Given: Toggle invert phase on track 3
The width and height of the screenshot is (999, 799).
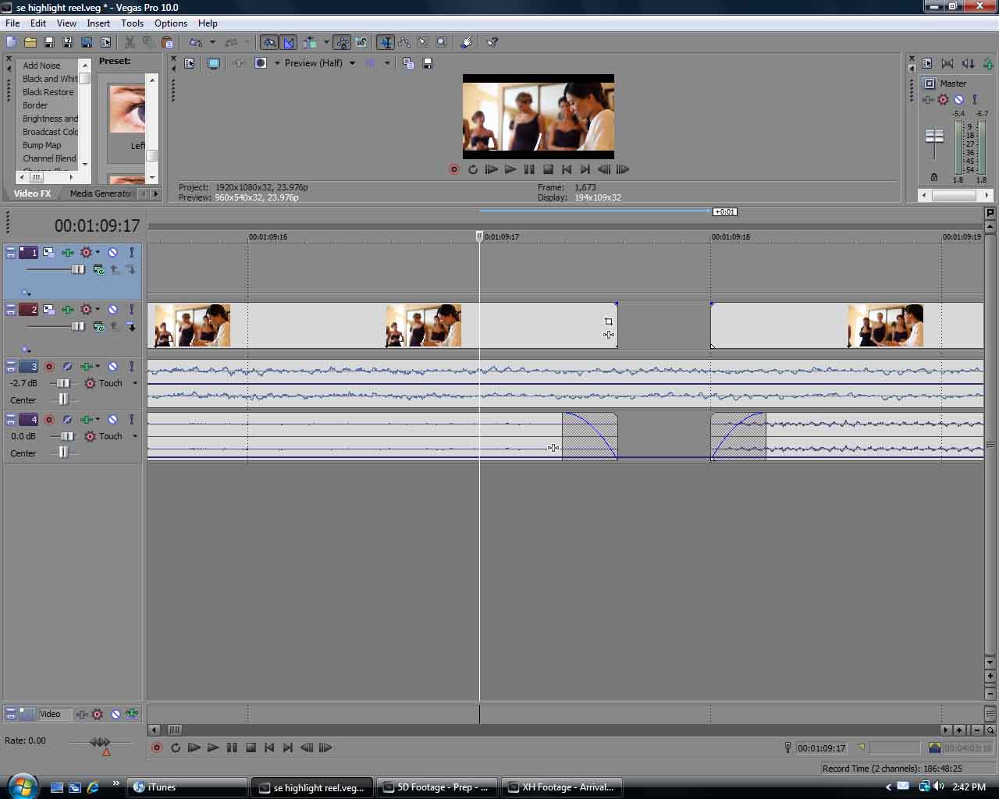Looking at the screenshot, I should (x=67, y=367).
